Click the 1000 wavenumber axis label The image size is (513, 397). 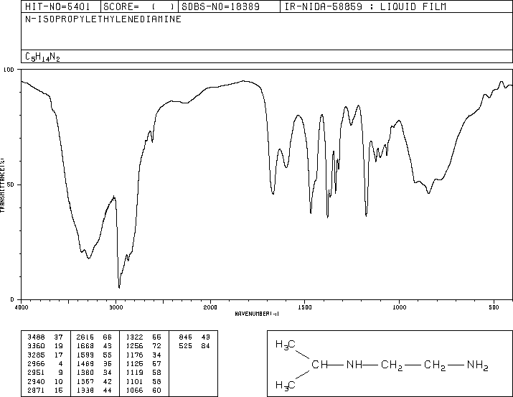pyautogui.click(x=399, y=307)
